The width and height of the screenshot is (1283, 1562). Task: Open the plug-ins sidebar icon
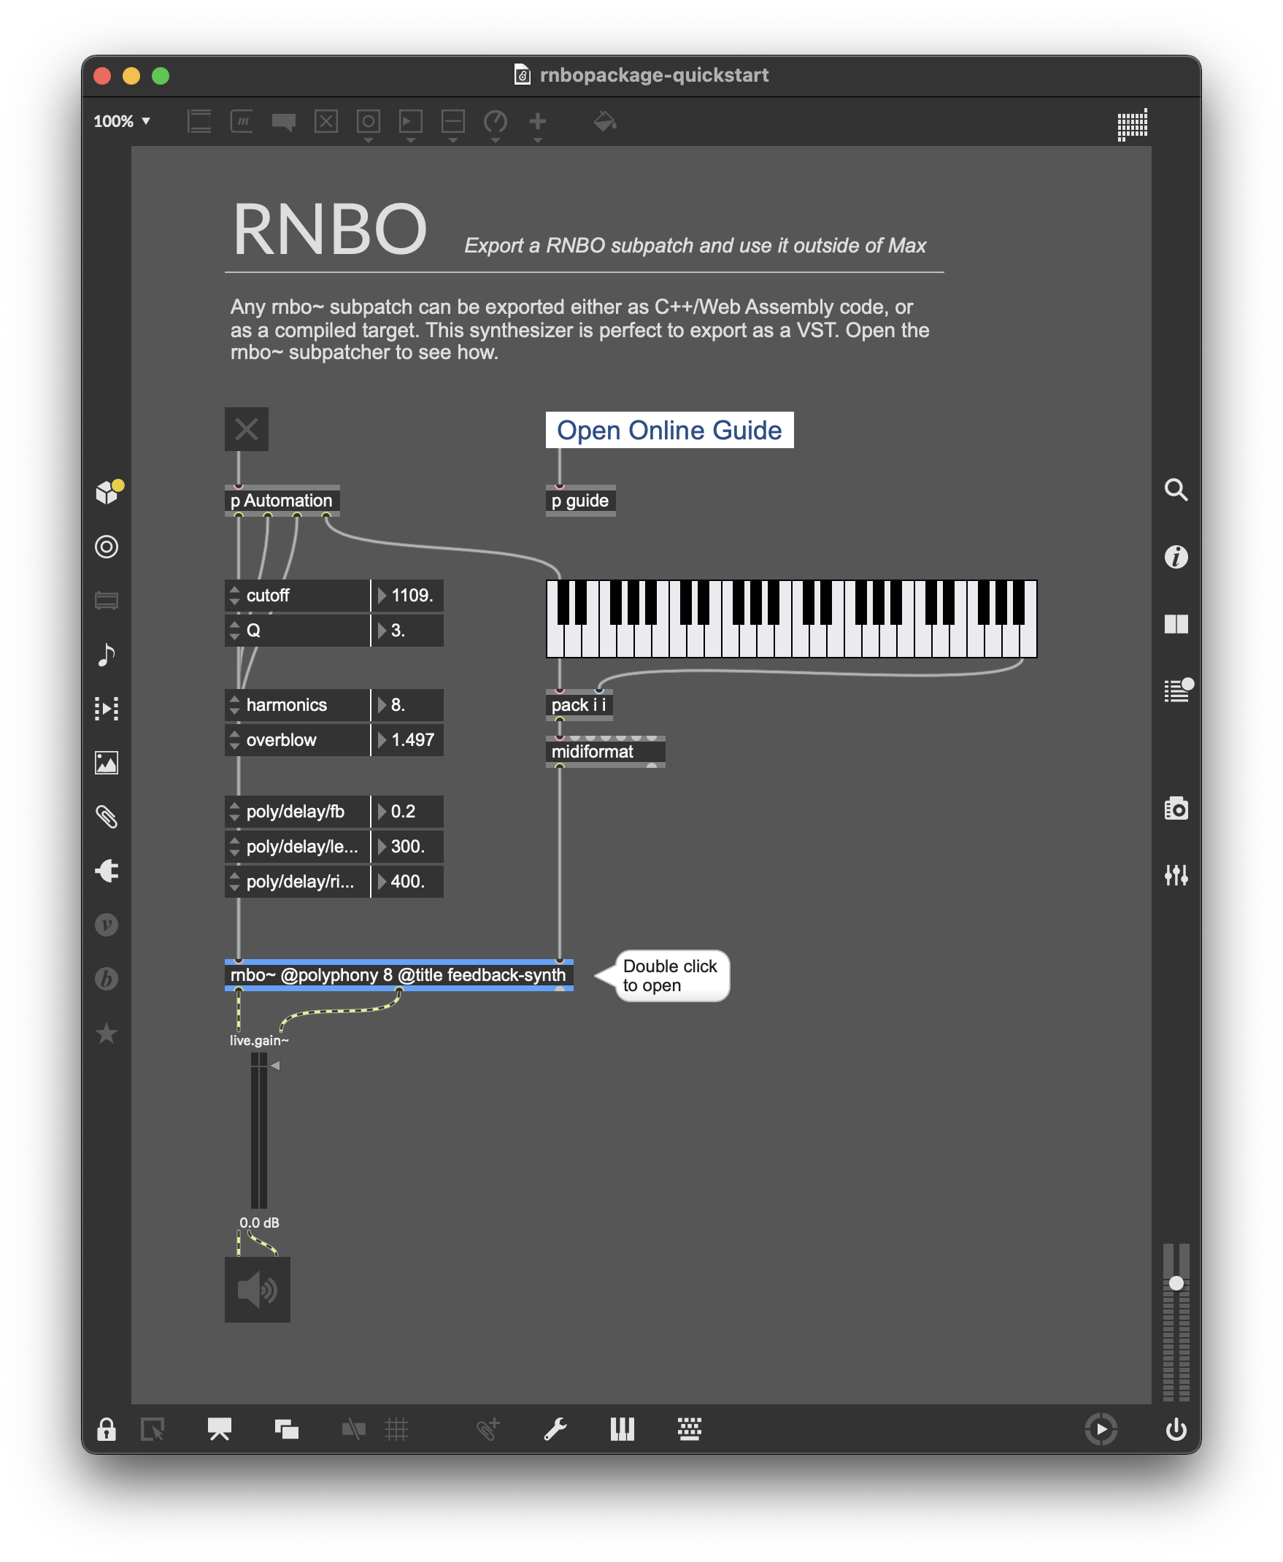tap(107, 871)
